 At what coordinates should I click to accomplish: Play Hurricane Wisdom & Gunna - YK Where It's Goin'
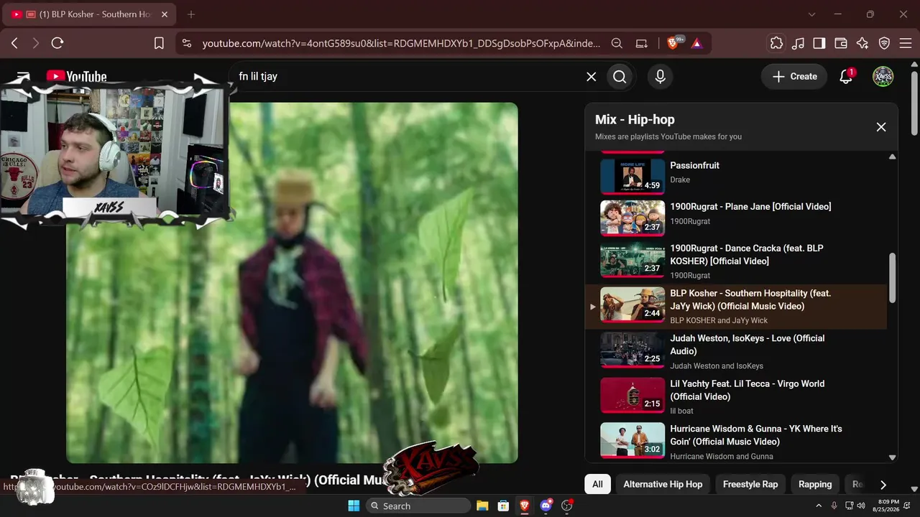click(x=736, y=441)
